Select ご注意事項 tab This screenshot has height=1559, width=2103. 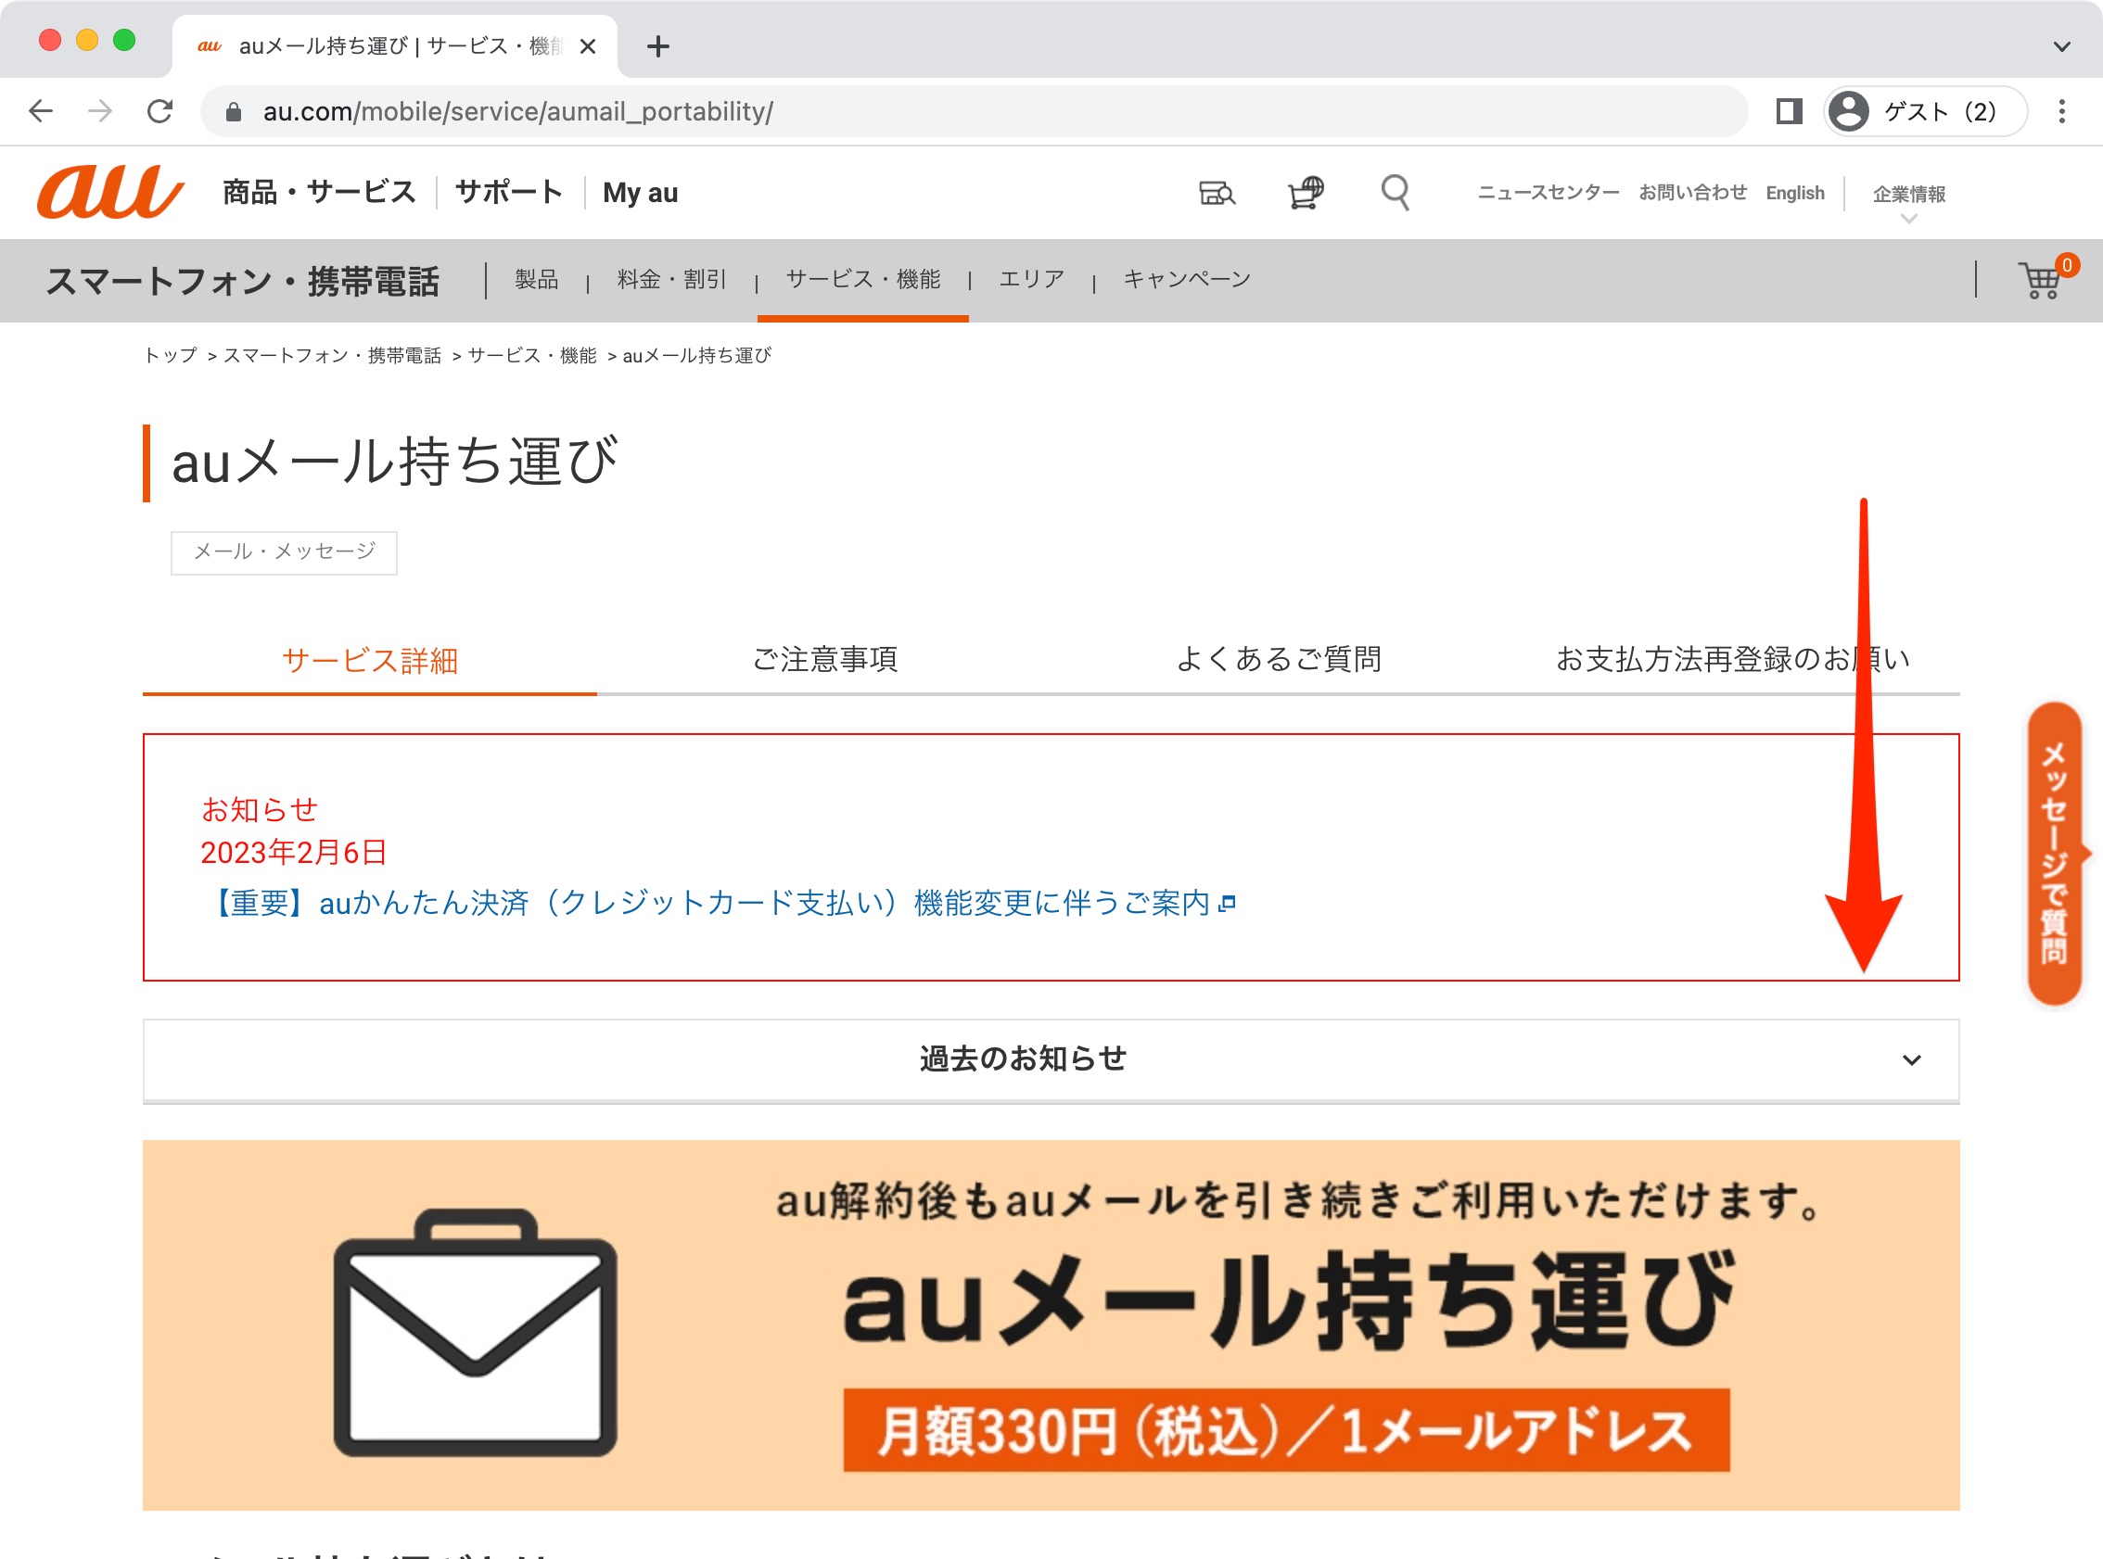coord(824,660)
